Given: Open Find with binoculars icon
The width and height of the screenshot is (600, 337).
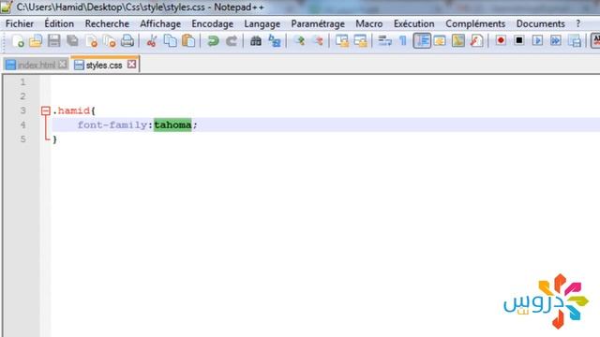Looking at the screenshot, I should pyautogui.click(x=256, y=41).
